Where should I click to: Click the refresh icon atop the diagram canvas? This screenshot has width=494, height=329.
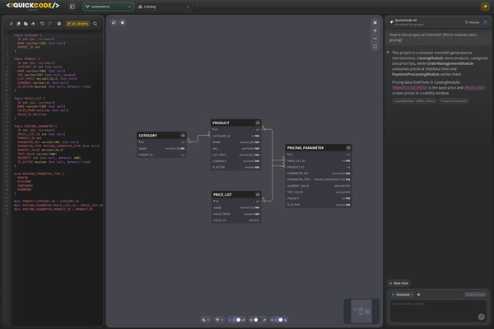pos(114,23)
